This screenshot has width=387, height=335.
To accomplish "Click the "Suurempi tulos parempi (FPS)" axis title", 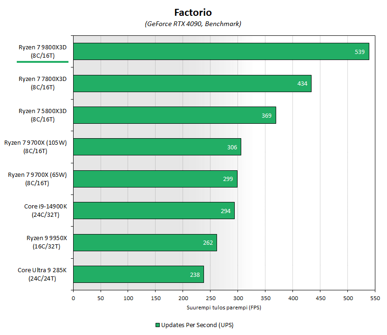I will [x=224, y=308].
